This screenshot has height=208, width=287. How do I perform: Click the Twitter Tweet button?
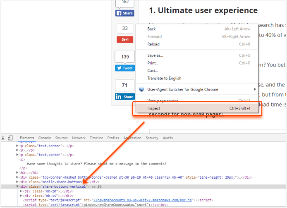click(x=125, y=68)
